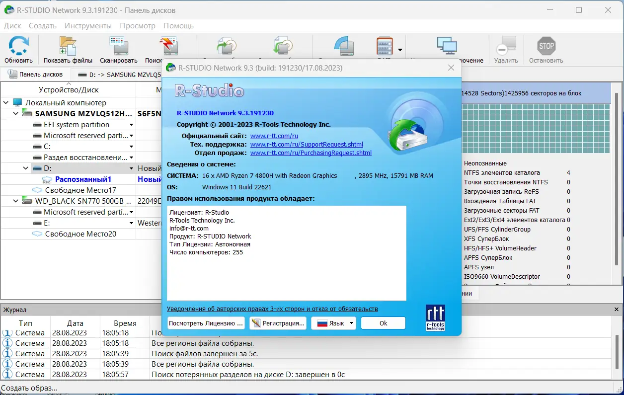Screen dimensions: 624x395
Task: Click the Поиск lightning search icon
Action: [169, 45]
